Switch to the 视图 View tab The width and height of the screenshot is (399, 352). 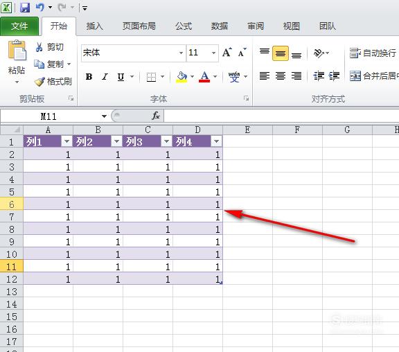(292, 26)
